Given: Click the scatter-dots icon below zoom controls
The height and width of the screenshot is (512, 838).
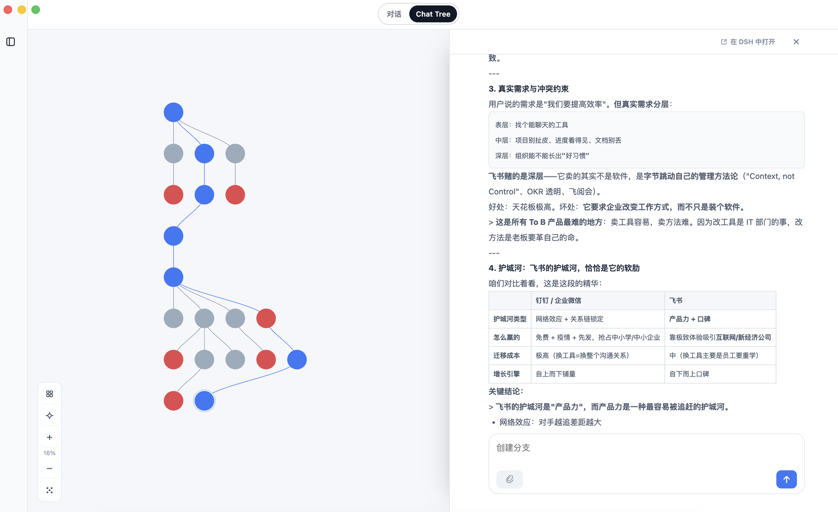Looking at the screenshot, I should pos(49,490).
